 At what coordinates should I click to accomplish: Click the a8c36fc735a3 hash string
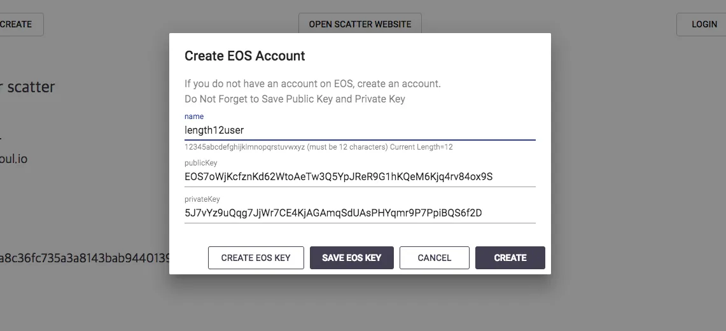85,257
